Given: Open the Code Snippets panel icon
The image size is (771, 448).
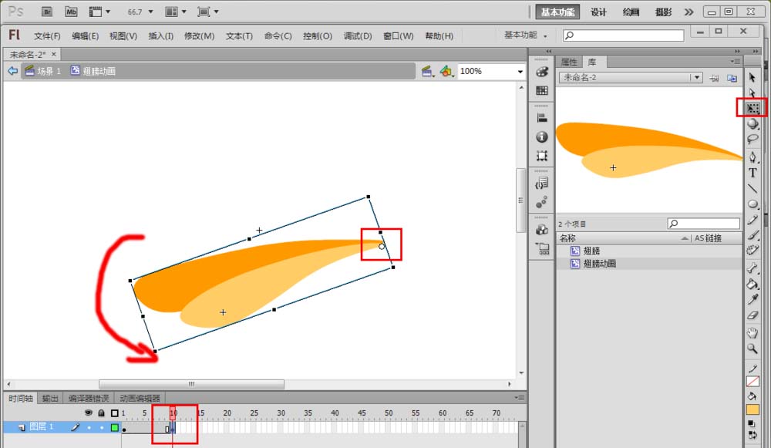Looking at the screenshot, I should (x=542, y=184).
